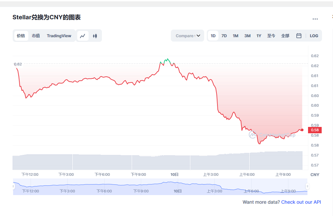Viewport: 333px width, 216px height.
Task: Click the 上午6:00 label on main time axis
Action: [247, 174]
